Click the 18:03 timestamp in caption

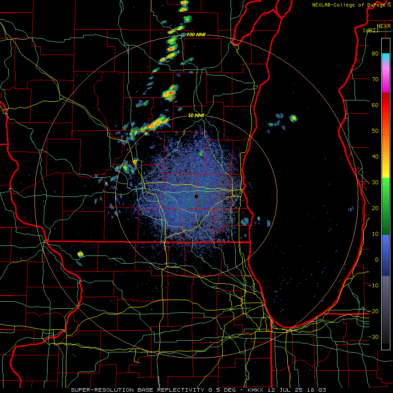[x=317, y=390]
